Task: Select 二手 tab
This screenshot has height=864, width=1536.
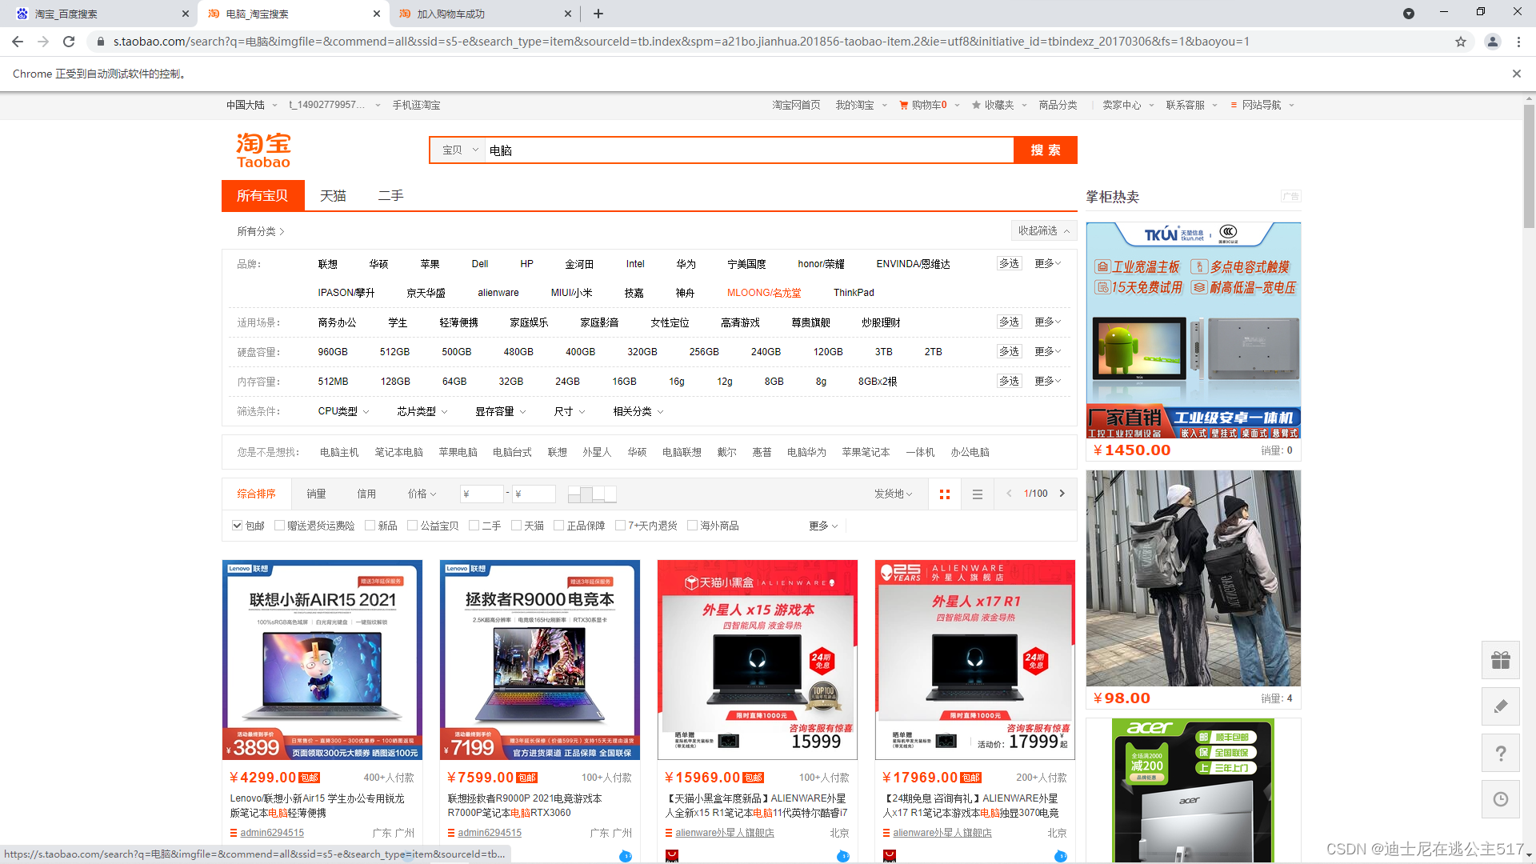Action: click(390, 196)
